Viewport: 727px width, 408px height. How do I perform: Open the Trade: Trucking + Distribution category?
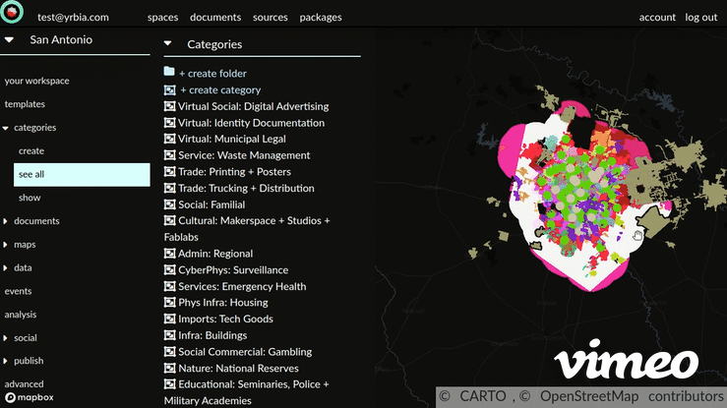[x=246, y=188]
